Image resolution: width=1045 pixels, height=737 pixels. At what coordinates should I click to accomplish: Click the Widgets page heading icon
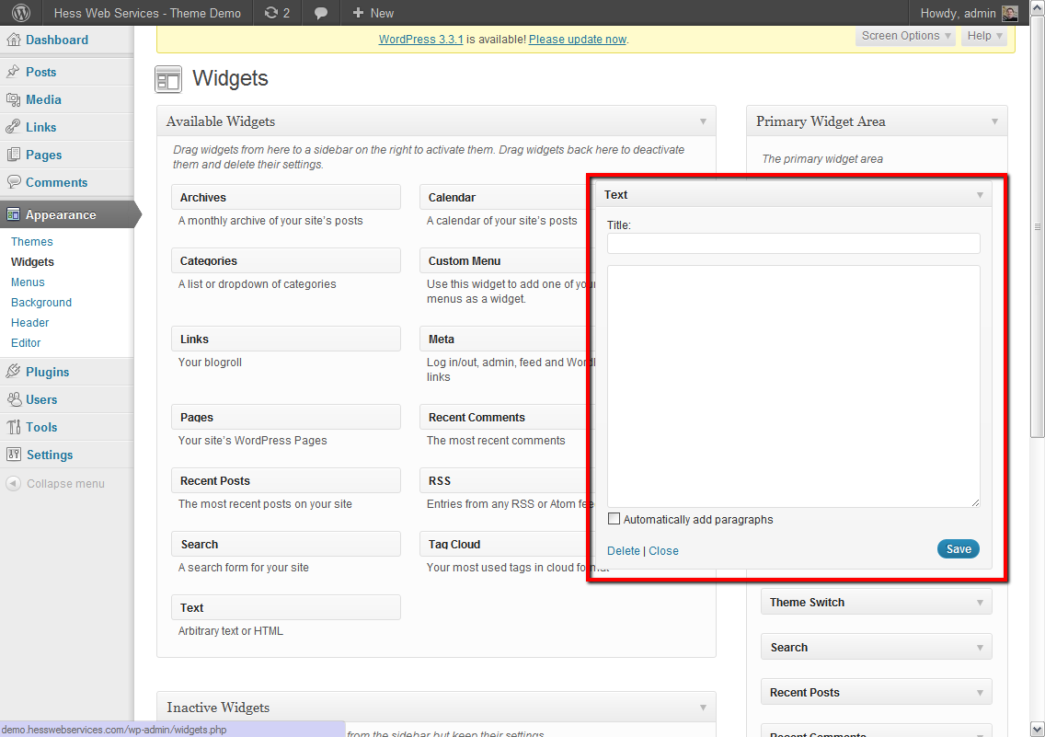point(168,79)
